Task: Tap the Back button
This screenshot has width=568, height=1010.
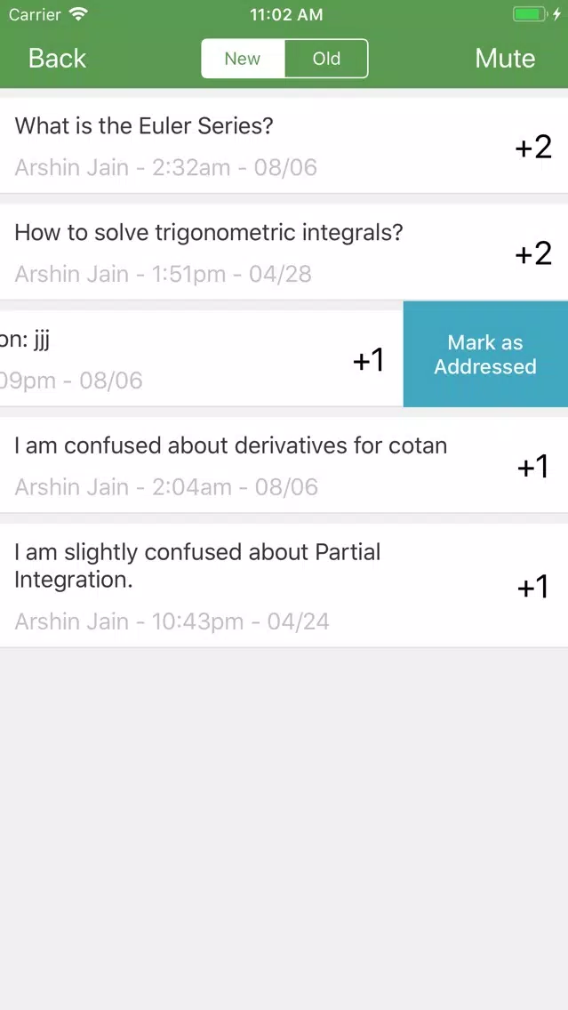Action: 57,59
